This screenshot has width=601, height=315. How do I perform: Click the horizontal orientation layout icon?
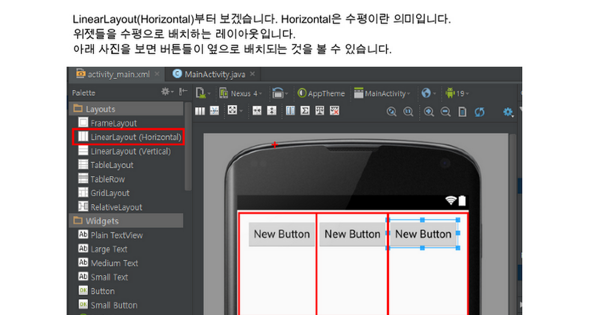(200, 111)
